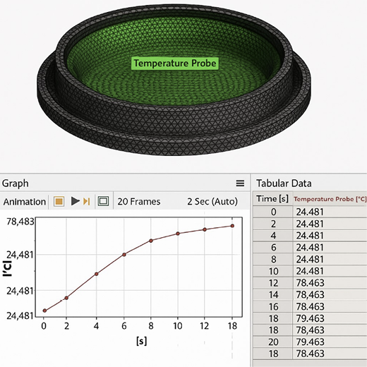Select the table row with time 0

tap(310, 212)
